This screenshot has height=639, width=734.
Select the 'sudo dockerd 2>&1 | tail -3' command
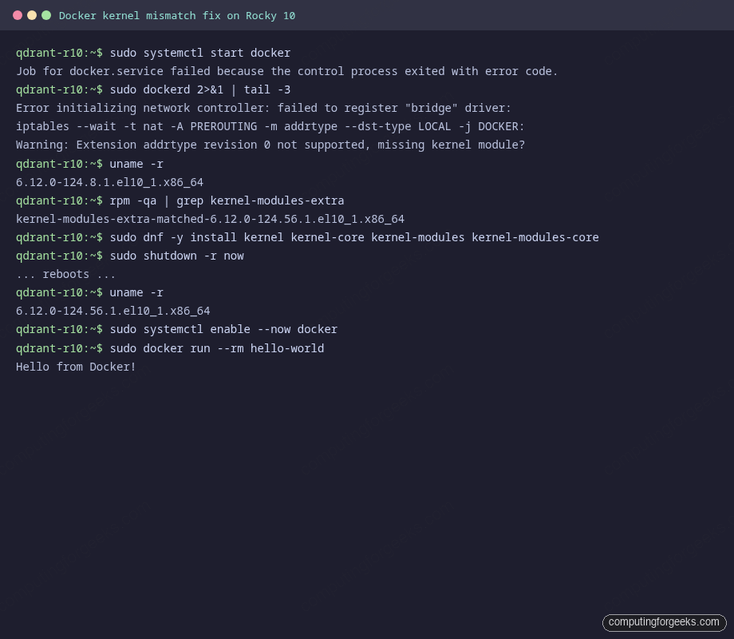(x=200, y=89)
